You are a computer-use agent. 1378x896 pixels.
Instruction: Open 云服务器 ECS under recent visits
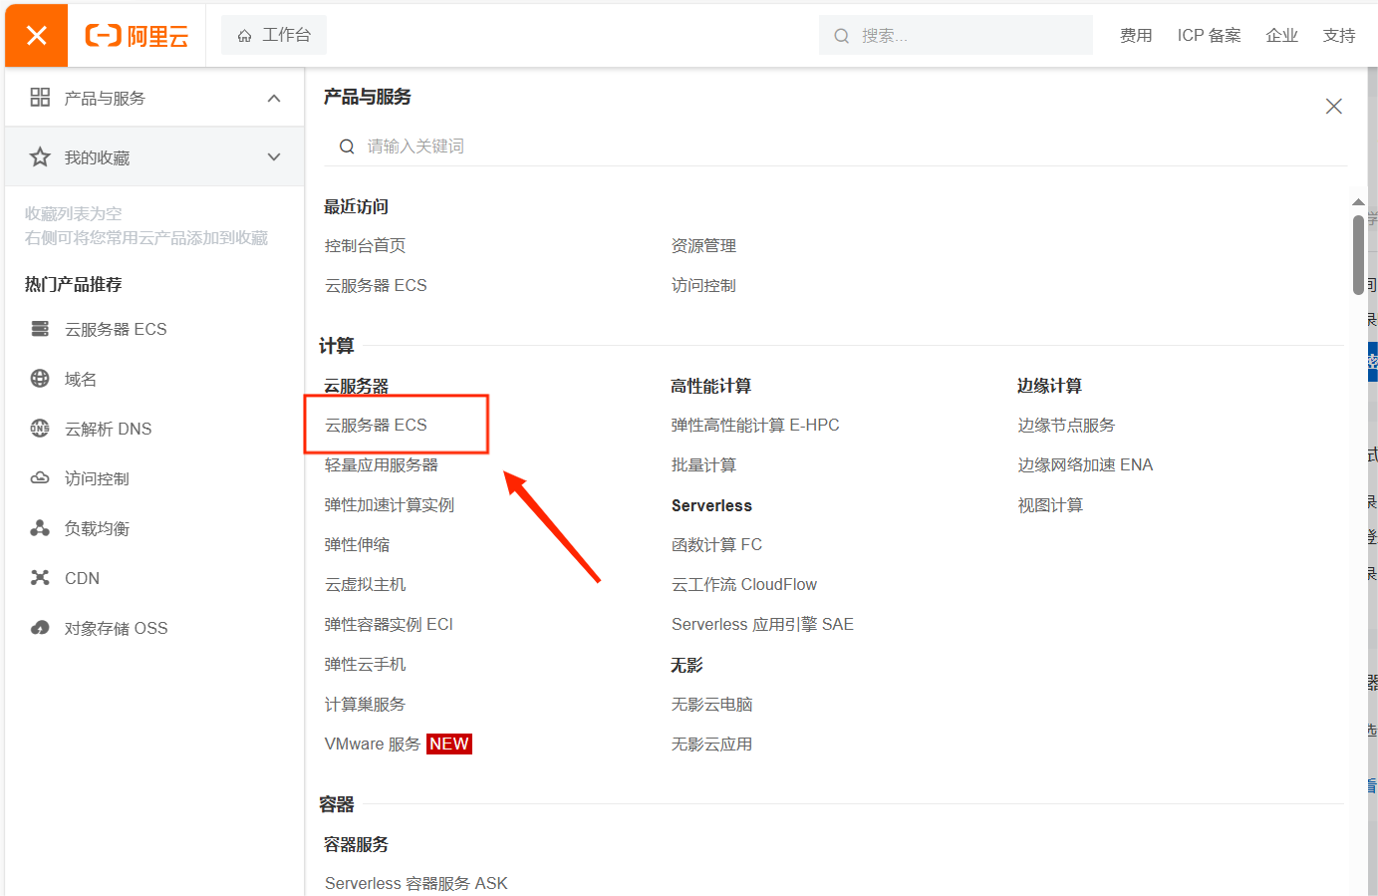(376, 285)
